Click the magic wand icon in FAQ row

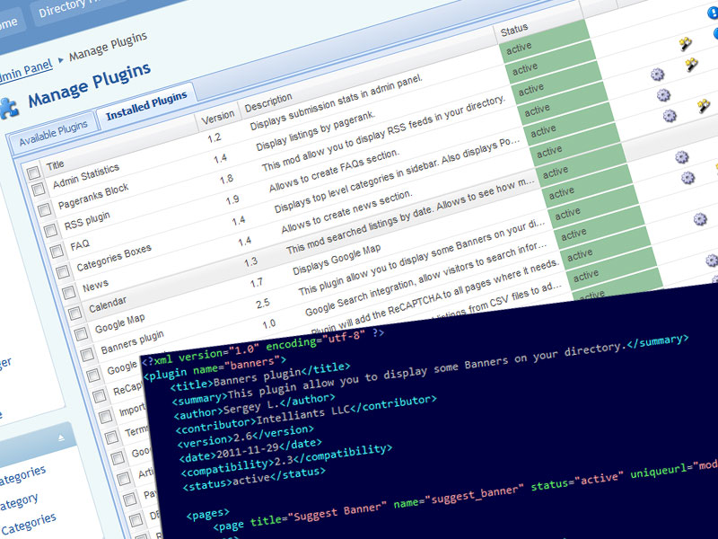point(691,64)
